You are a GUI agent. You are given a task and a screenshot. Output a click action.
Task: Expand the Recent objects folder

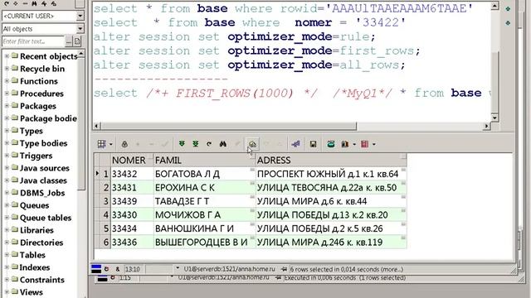pos(7,56)
